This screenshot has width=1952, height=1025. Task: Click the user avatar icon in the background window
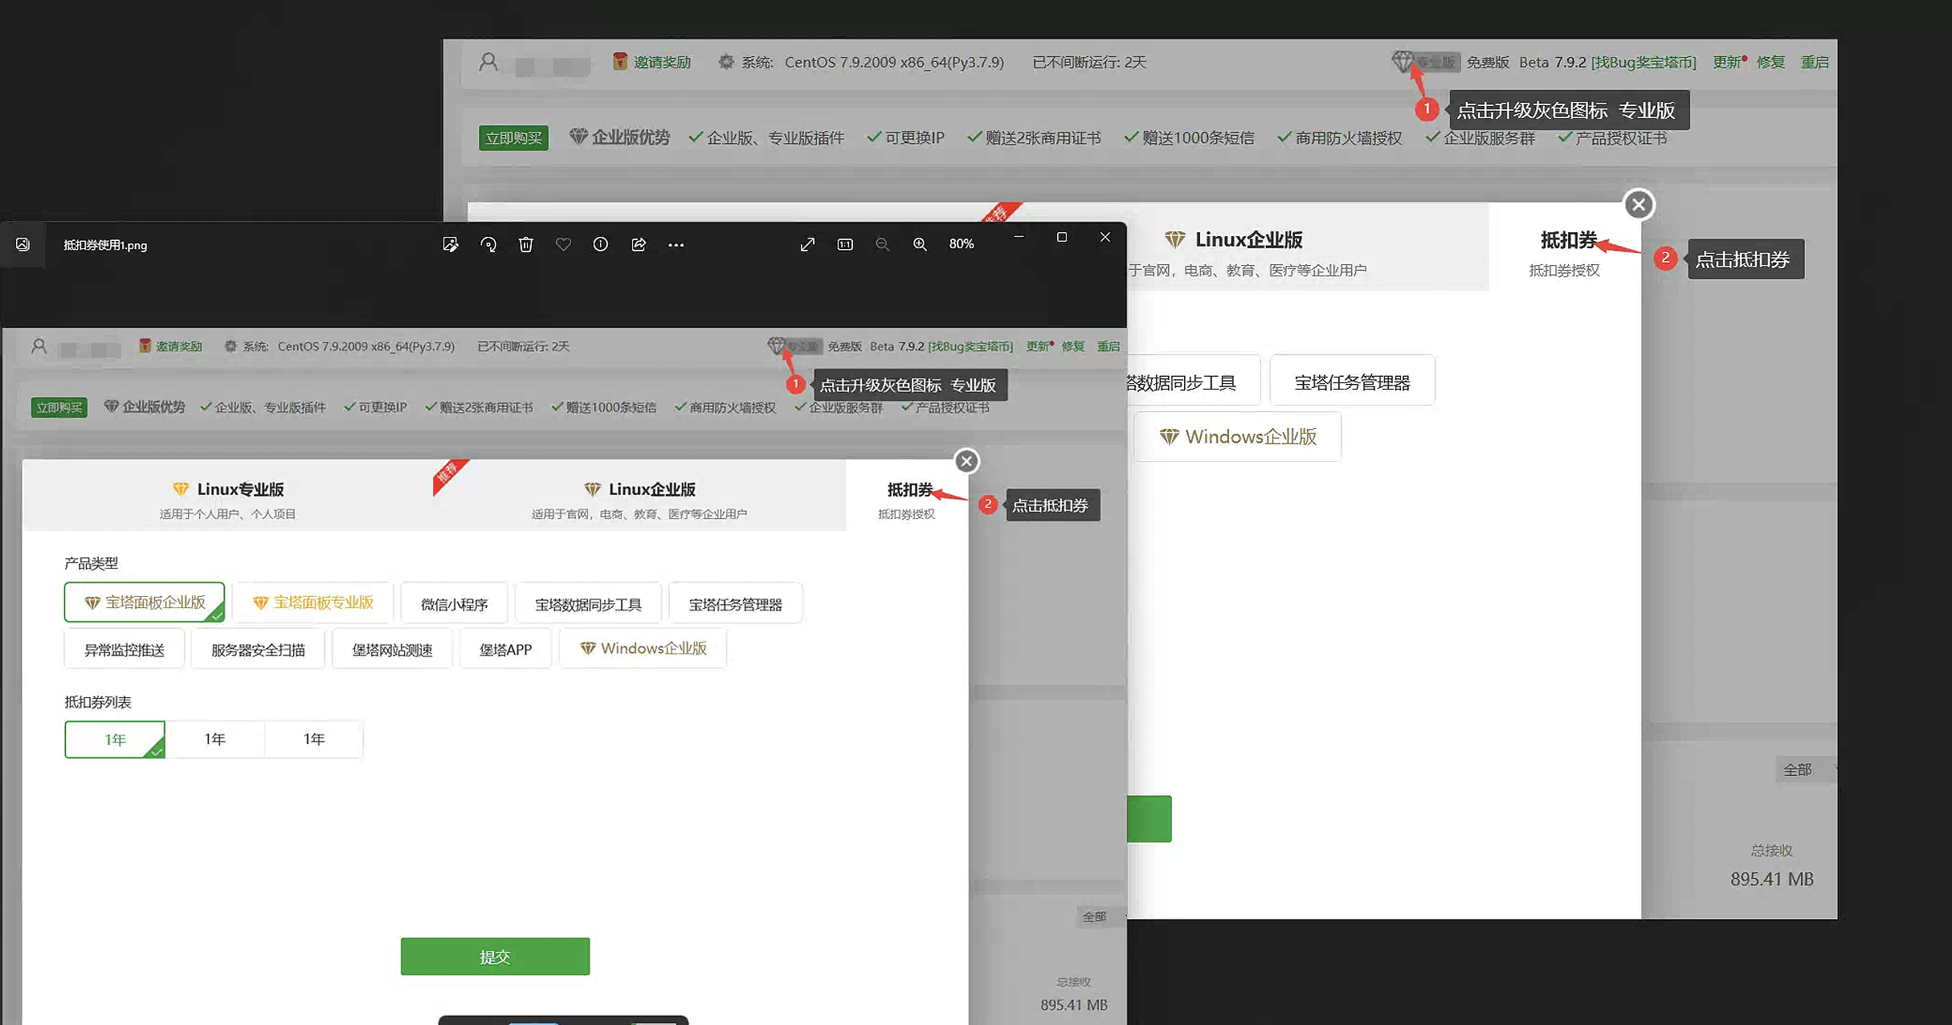(x=488, y=62)
